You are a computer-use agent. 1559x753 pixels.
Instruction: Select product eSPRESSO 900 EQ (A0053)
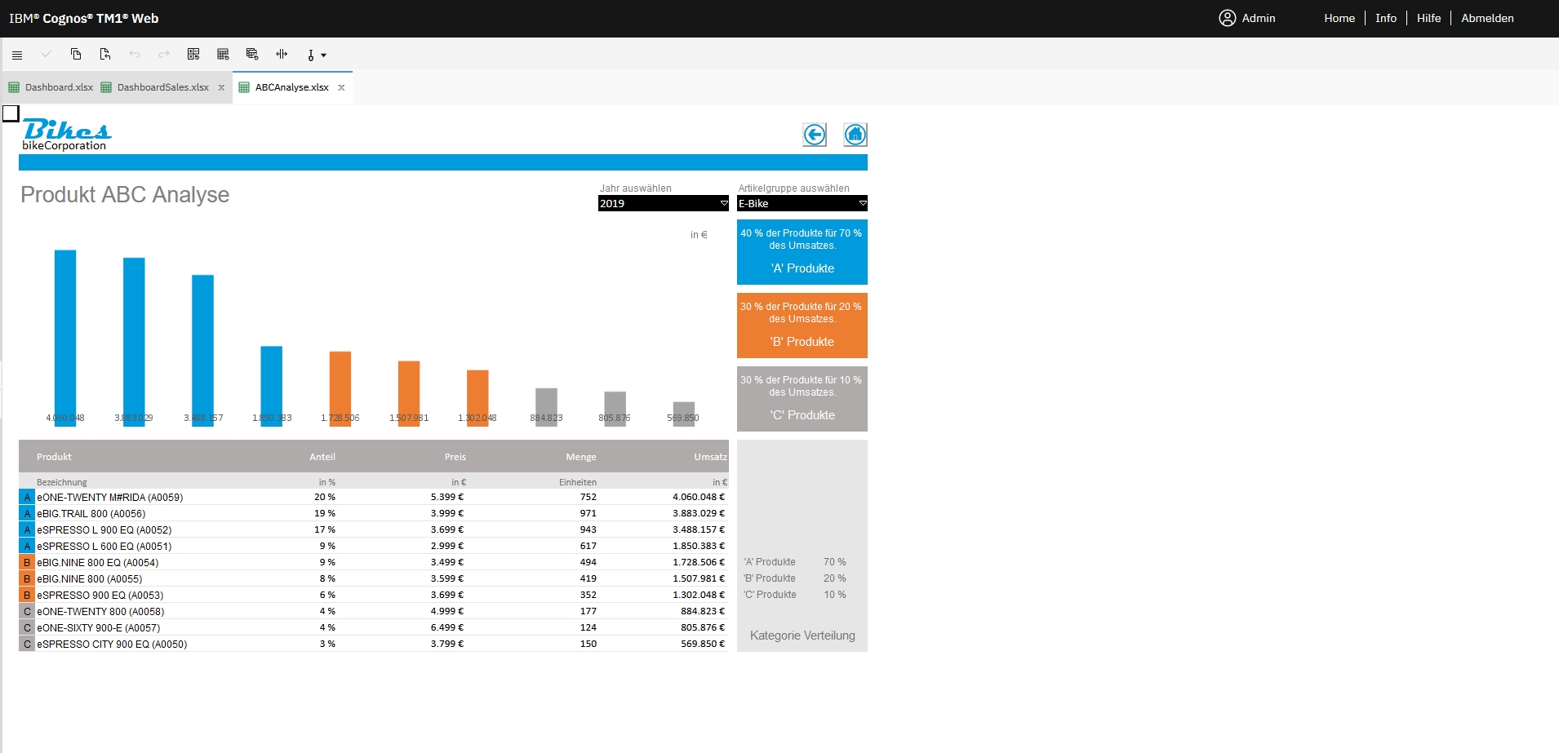pos(100,595)
